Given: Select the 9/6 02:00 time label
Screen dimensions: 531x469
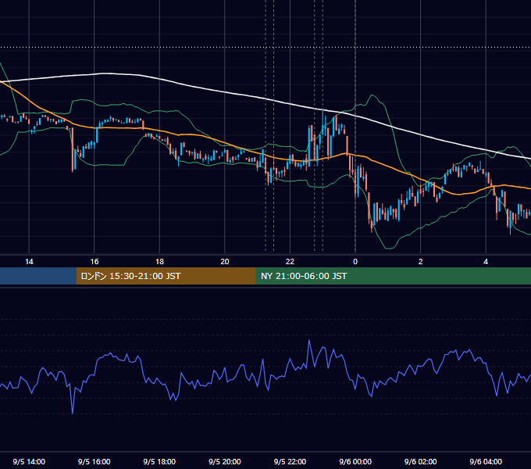Looking at the screenshot, I should point(421,461).
